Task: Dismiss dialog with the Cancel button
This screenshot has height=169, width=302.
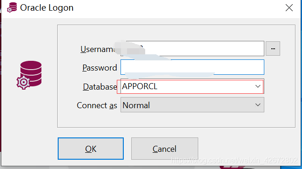Action: [164, 149]
